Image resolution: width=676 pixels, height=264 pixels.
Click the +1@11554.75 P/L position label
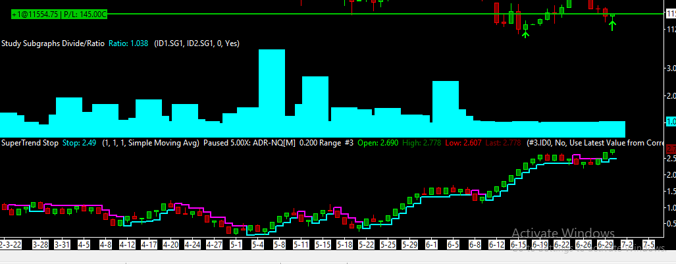59,14
